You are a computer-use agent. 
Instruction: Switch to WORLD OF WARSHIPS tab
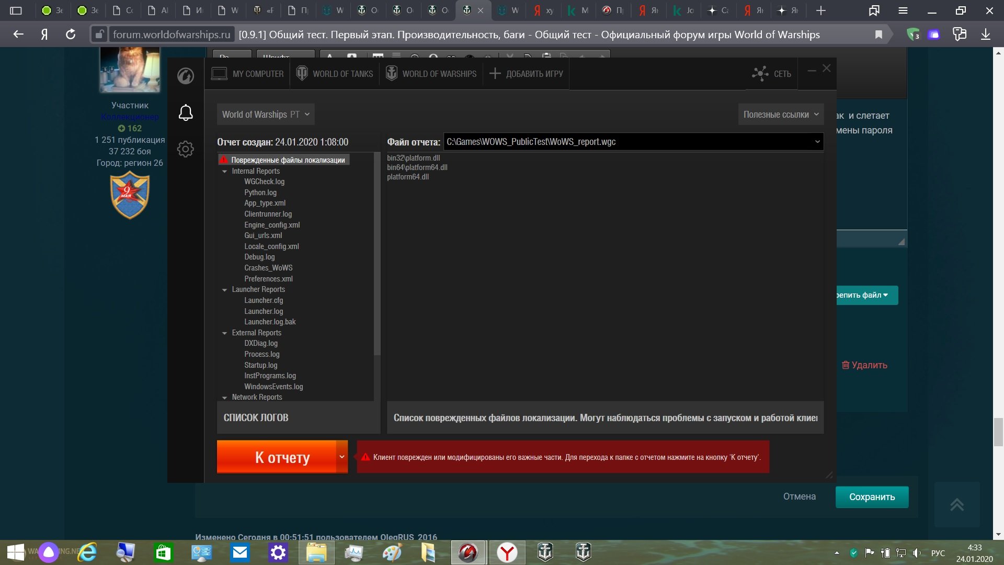431,74
